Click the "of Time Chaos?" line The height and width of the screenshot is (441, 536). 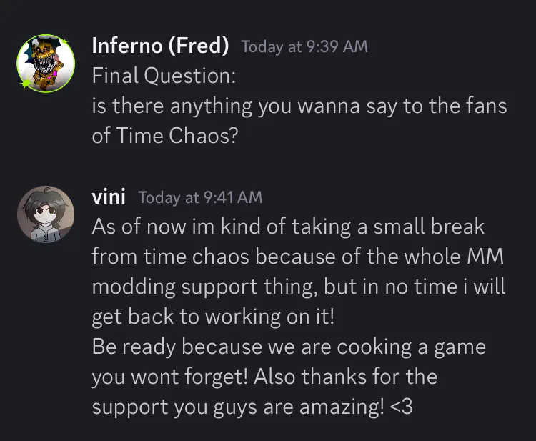[165, 135]
